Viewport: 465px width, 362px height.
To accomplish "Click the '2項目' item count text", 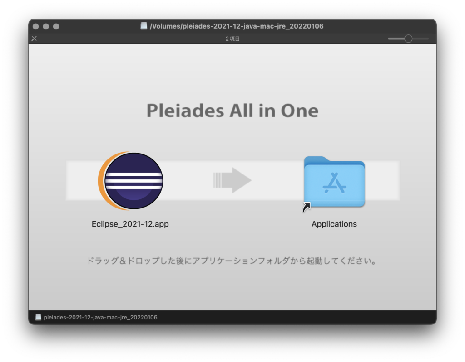I will click(232, 39).
